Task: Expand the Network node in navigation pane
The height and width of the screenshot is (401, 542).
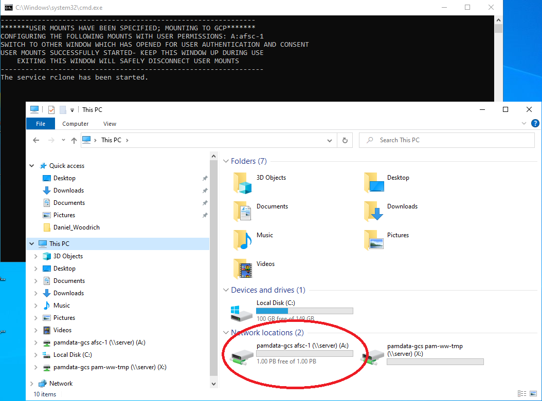Action: point(32,384)
